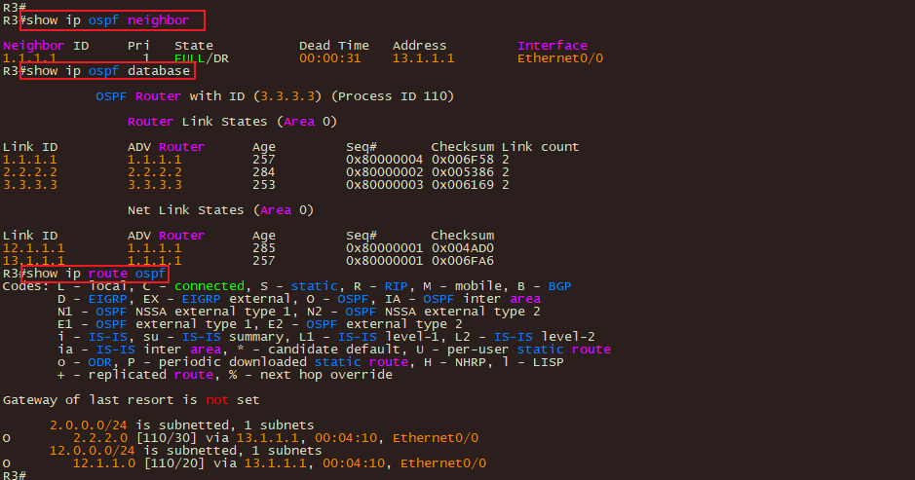Select neighbor address 13.1.1.1 in neighbor table
The image size is (915, 480).
click(423, 58)
